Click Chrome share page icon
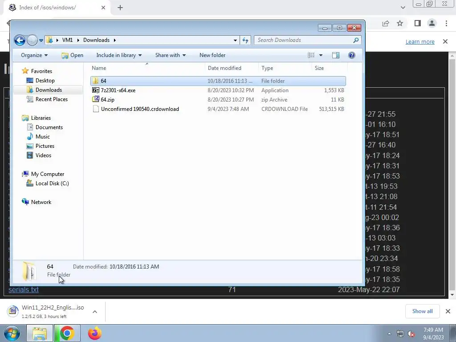Screen dimensions: 456x342 click(x=386, y=23)
